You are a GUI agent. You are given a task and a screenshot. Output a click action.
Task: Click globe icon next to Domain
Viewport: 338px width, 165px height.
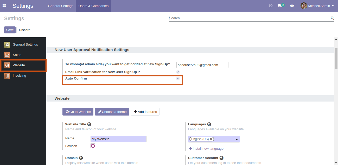(81, 158)
